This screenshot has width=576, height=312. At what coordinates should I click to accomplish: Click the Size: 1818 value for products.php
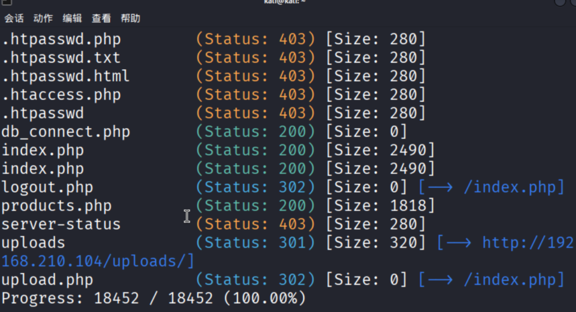point(380,206)
